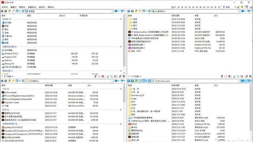This screenshot has height=142, width=253.
Task: Open the 查看(V) menu
Action: (22, 7)
